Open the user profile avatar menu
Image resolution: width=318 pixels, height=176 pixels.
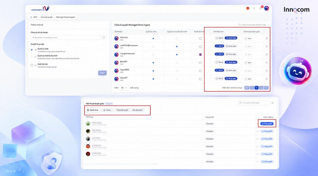pyautogui.click(x=267, y=8)
